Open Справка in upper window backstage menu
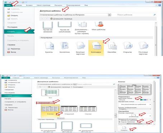 (11, 45)
